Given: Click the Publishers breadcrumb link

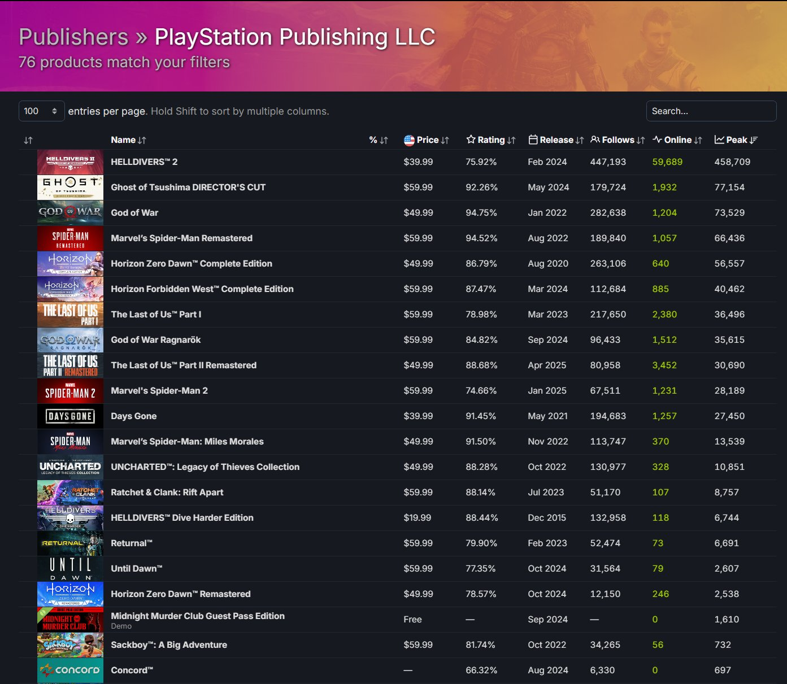Looking at the screenshot, I should (73, 37).
